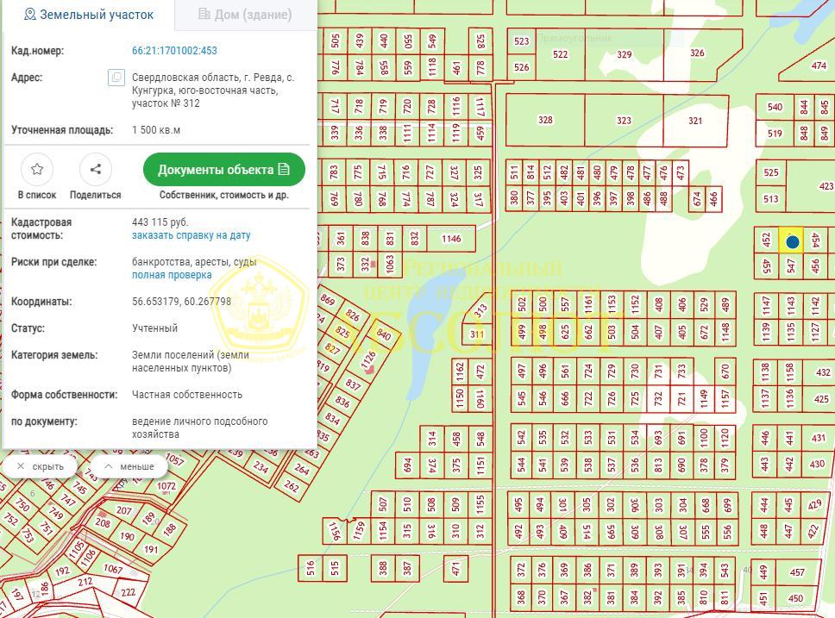
Task: Select parcel 430 on the map
Action: 817,464
